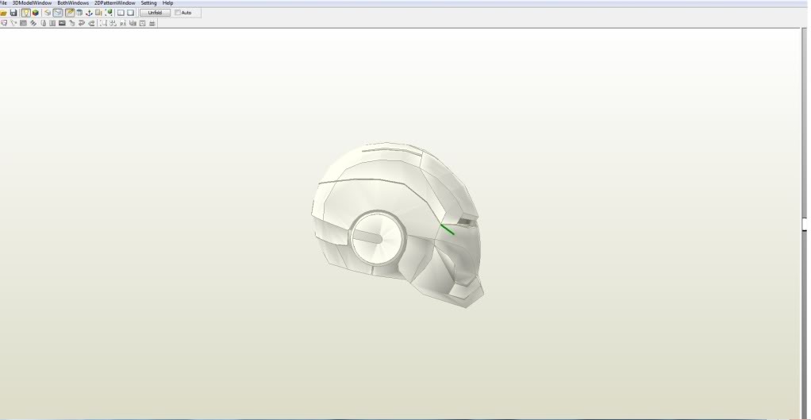The height and width of the screenshot is (420, 811).
Task: Toggle the colored texture cube icon
Action: [x=36, y=13]
